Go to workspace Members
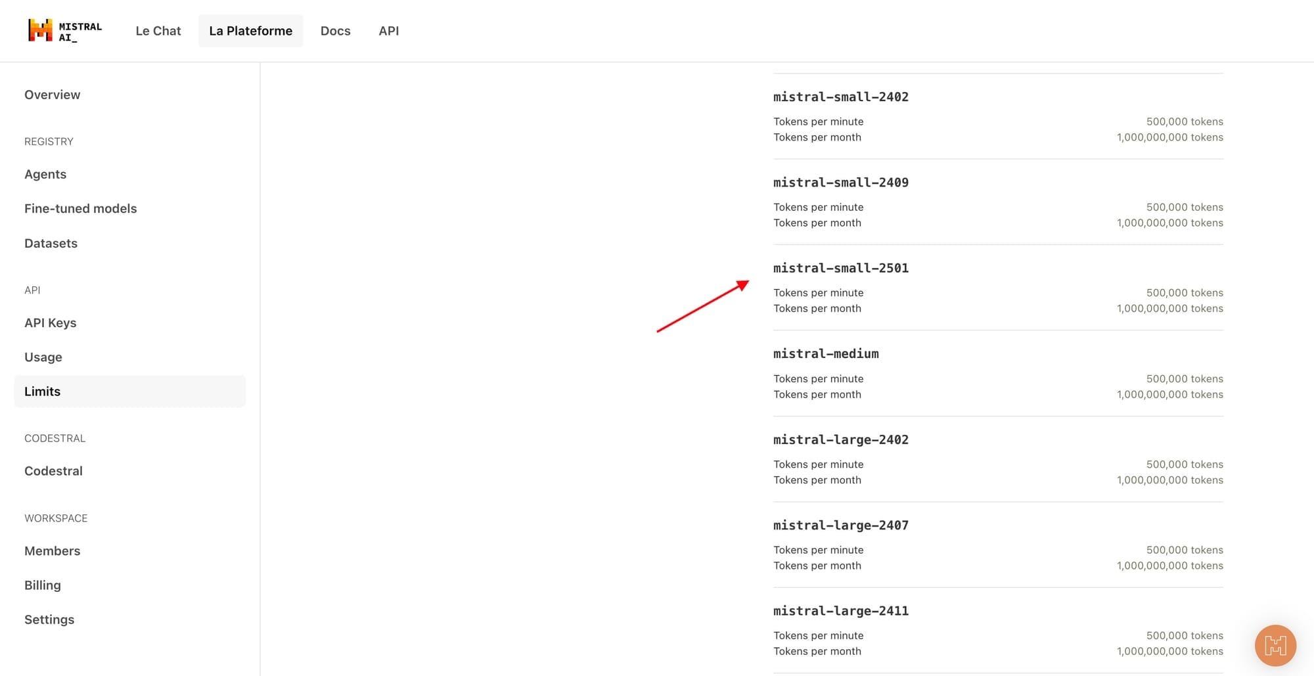Viewport: 1314px width, 676px height. tap(53, 551)
